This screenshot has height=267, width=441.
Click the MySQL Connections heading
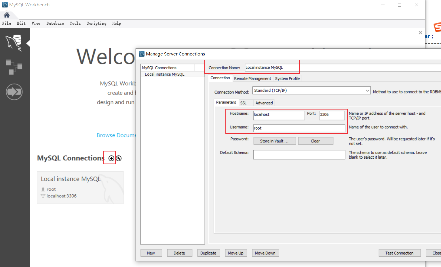pyautogui.click(x=71, y=158)
